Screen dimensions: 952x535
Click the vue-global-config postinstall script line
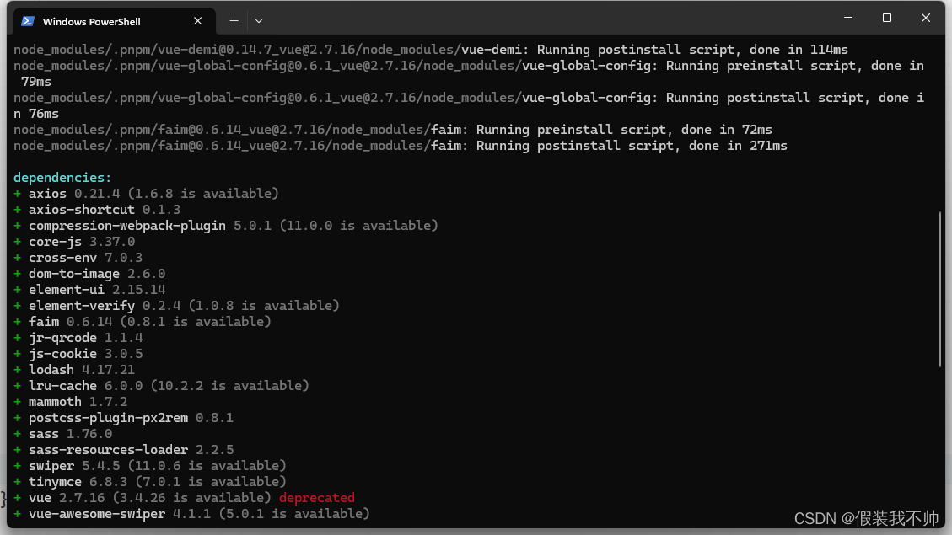click(469, 105)
